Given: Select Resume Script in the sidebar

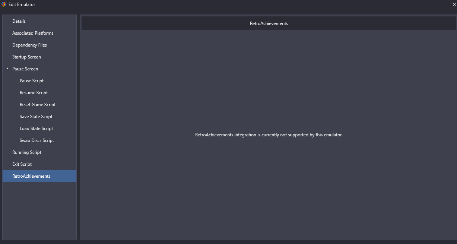Looking at the screenshot, I should (34, 93).
